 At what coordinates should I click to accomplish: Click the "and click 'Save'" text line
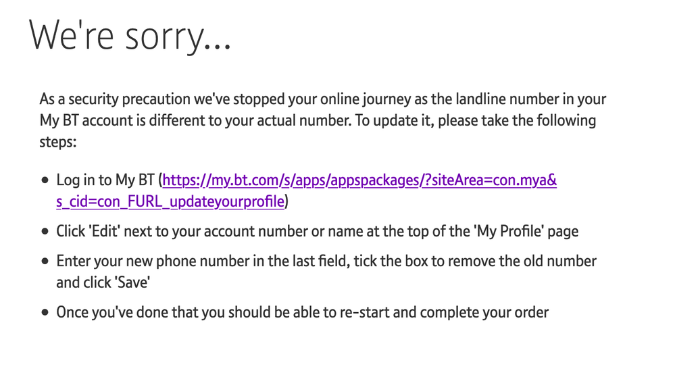[x=103, y=282]
